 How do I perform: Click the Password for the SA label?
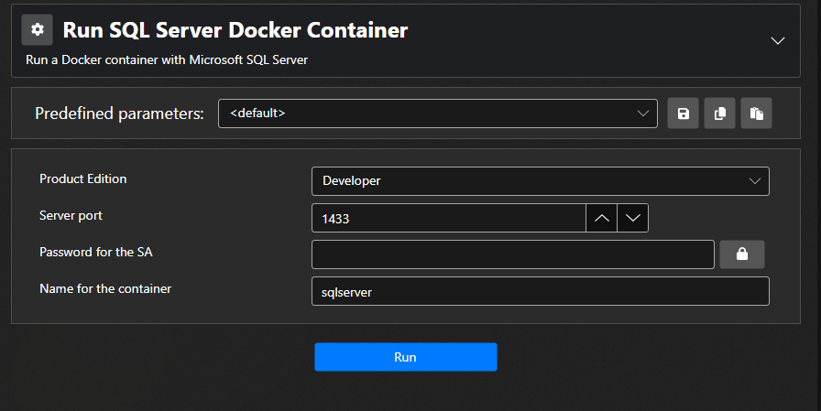coord(96,252)
